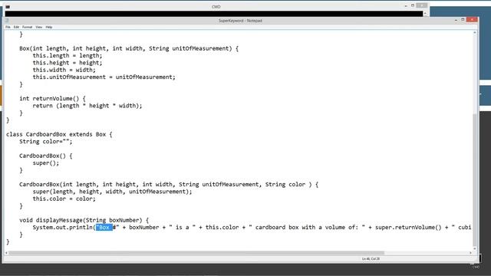Click the highlighted "Box text in println
Viewport: 491px width, 276px height.
pyautogui.click(x=104, y=228)
